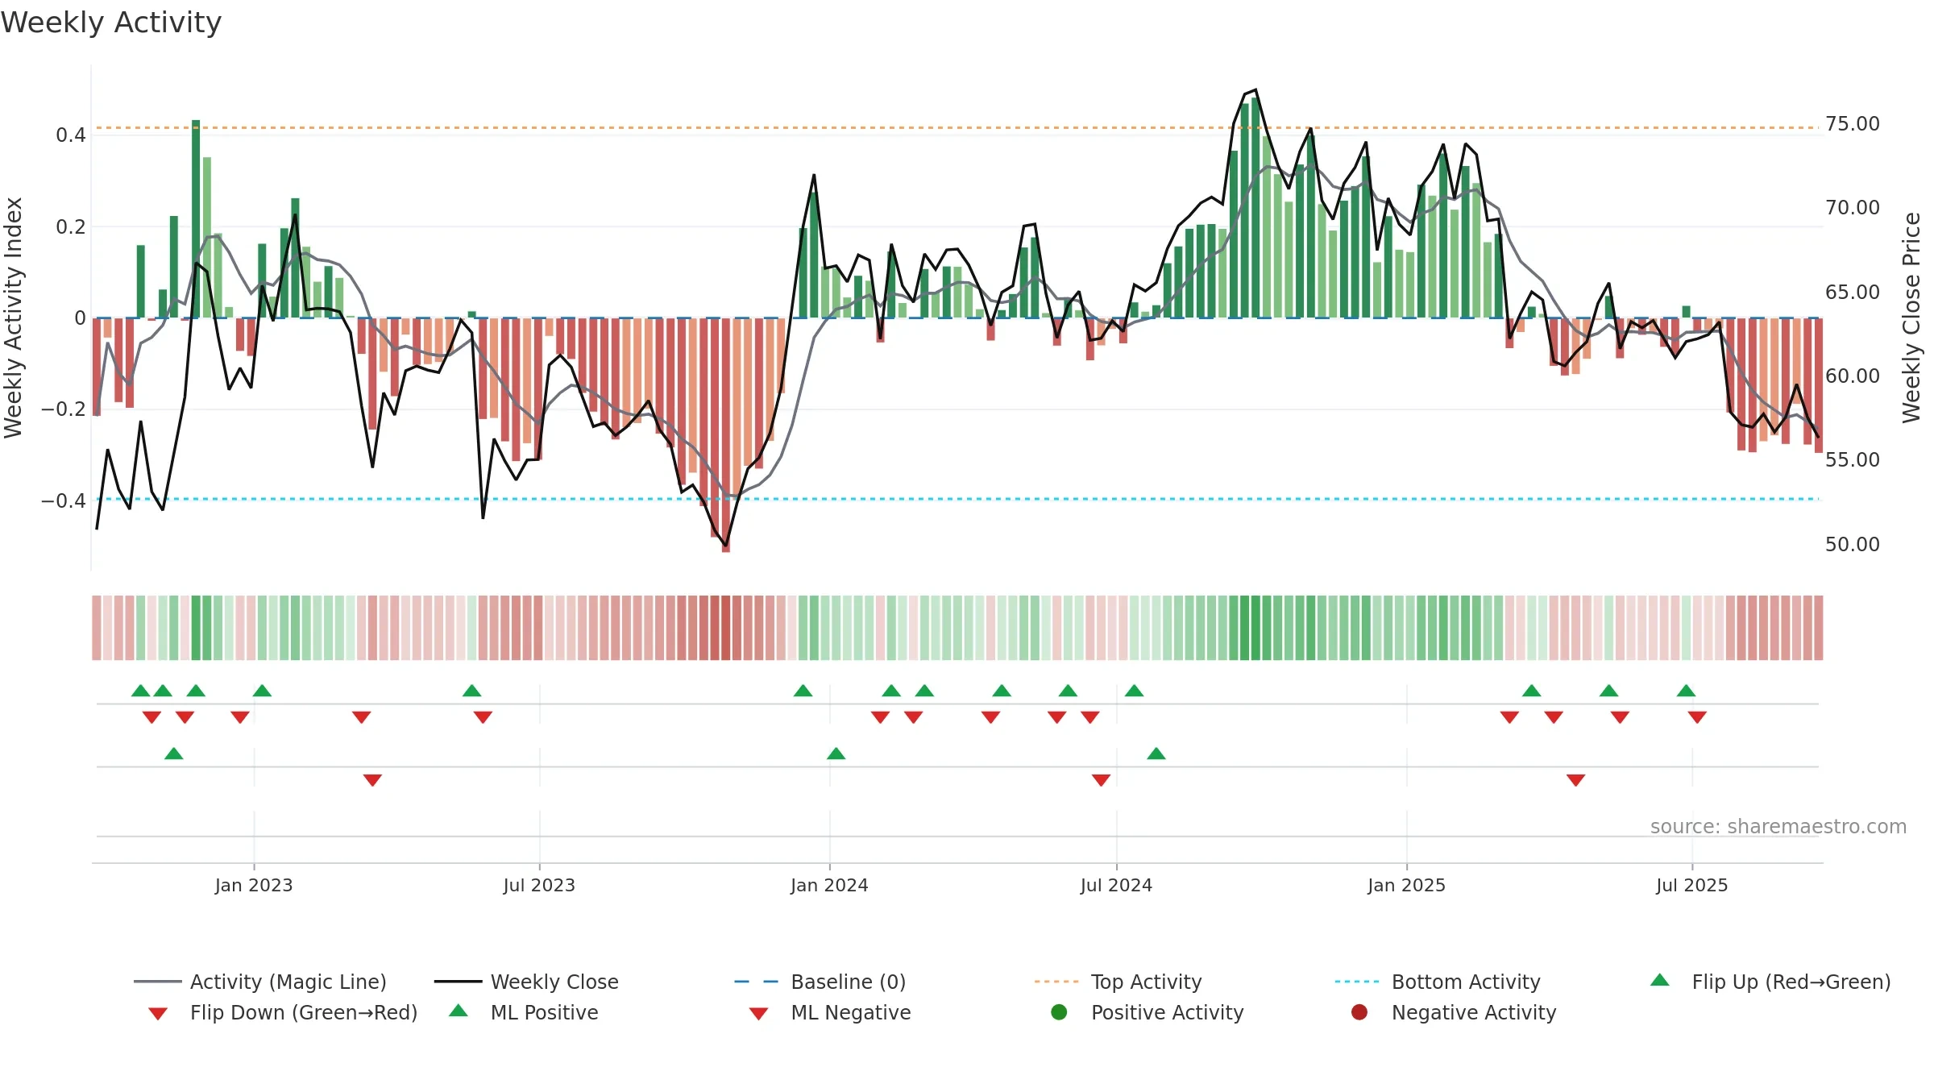This screenshot has height=1088, width=1934.
Task: Click the Top Activity legend entry
Action: 1118,982
